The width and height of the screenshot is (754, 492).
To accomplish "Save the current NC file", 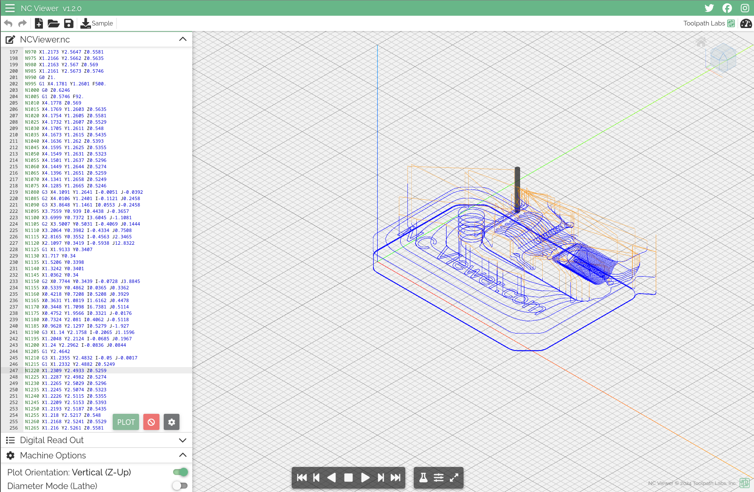I will [68, 23].
